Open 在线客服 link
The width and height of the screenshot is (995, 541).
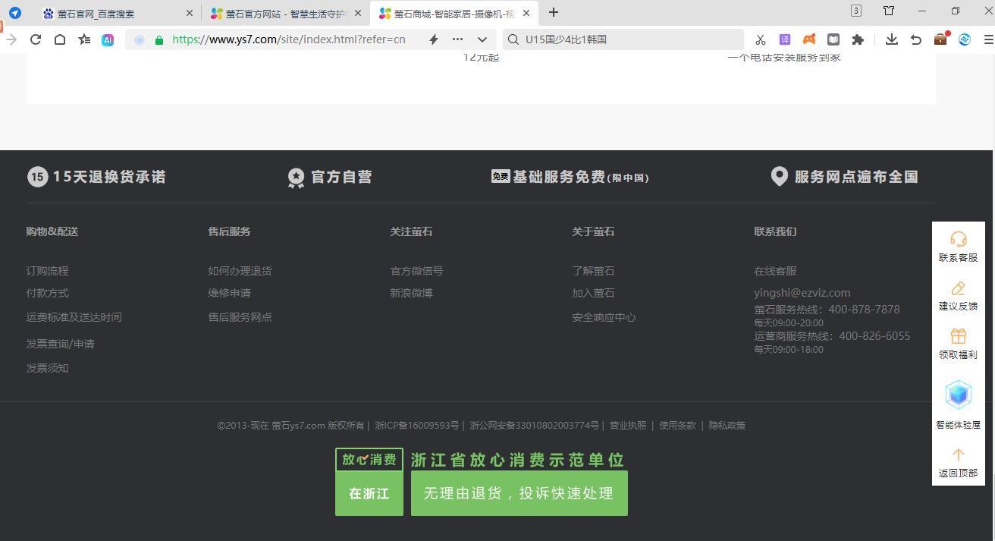pos(775,271)
